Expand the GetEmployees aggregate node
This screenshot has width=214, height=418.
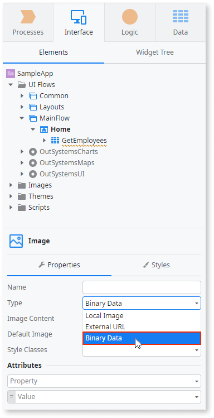(44, 141)
